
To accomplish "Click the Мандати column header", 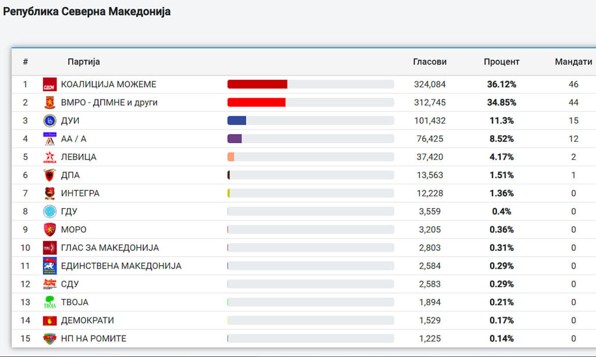I will coord(573,62).
